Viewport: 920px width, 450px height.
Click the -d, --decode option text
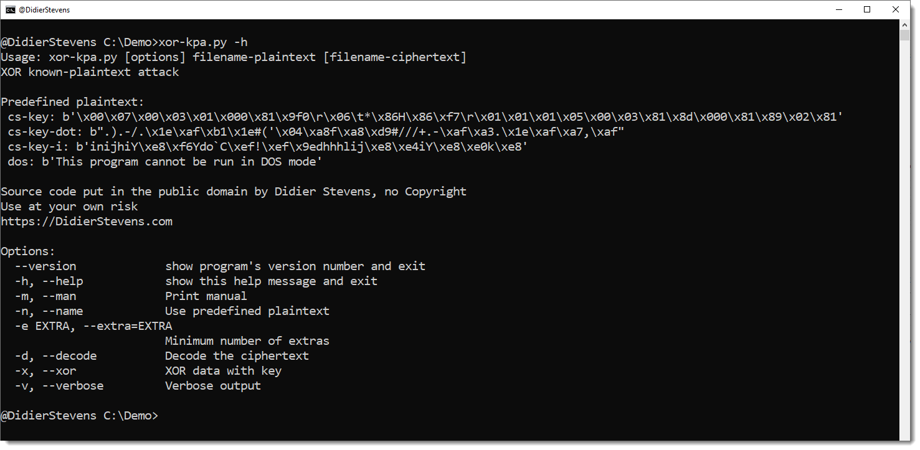click(56, 356)
